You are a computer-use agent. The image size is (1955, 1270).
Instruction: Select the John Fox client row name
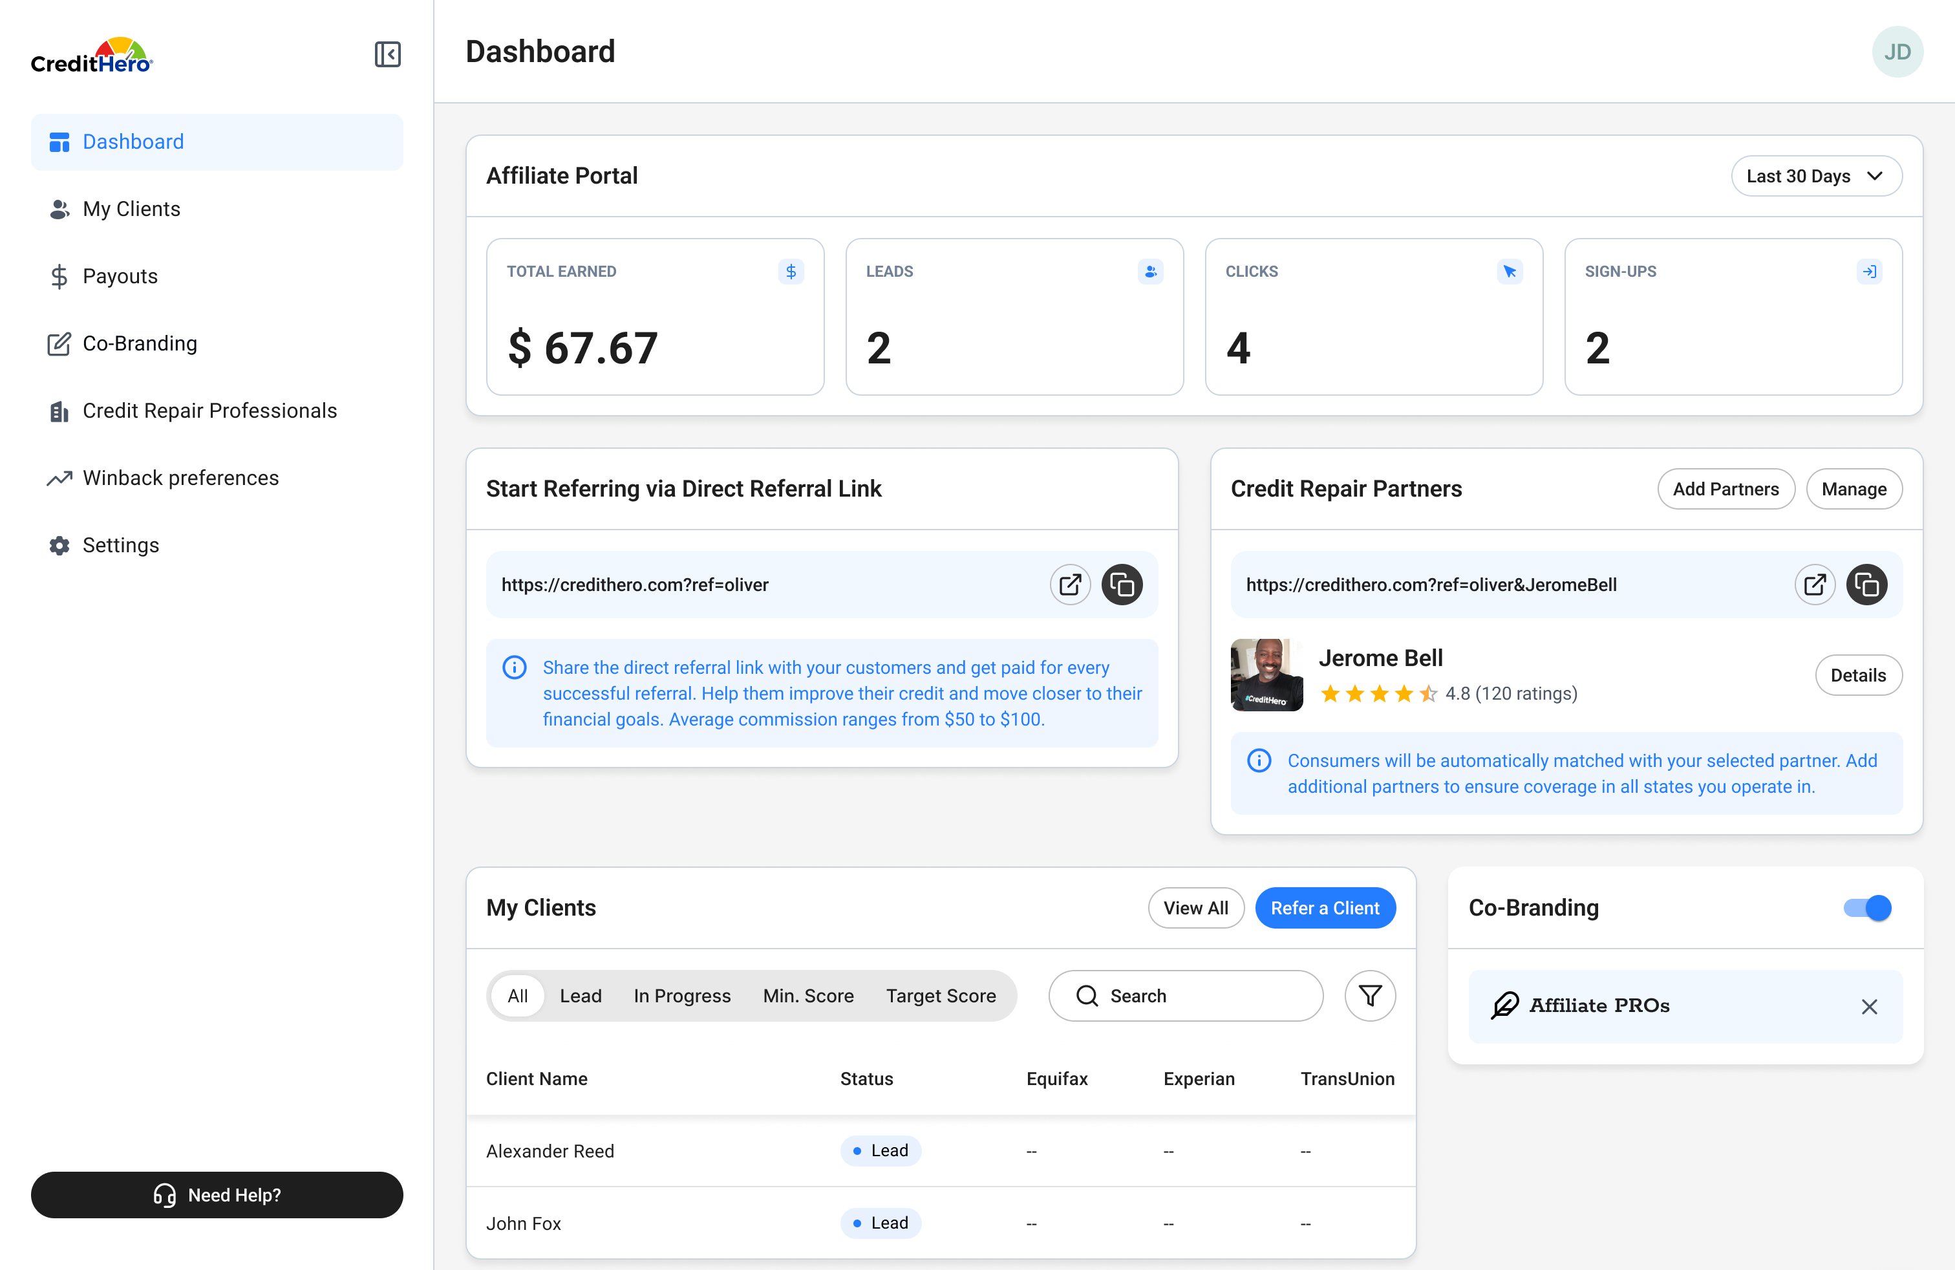tap(523, 1223)
